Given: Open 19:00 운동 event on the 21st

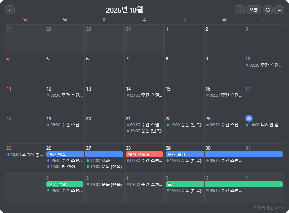Looking at the screenshot, I should (x=144, y=131).
